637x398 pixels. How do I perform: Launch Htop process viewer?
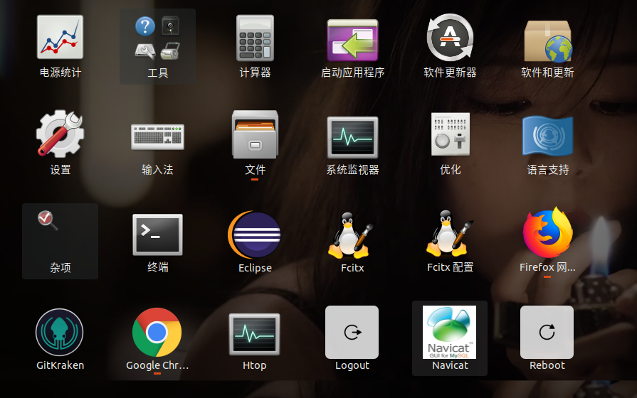pos(254,334)
